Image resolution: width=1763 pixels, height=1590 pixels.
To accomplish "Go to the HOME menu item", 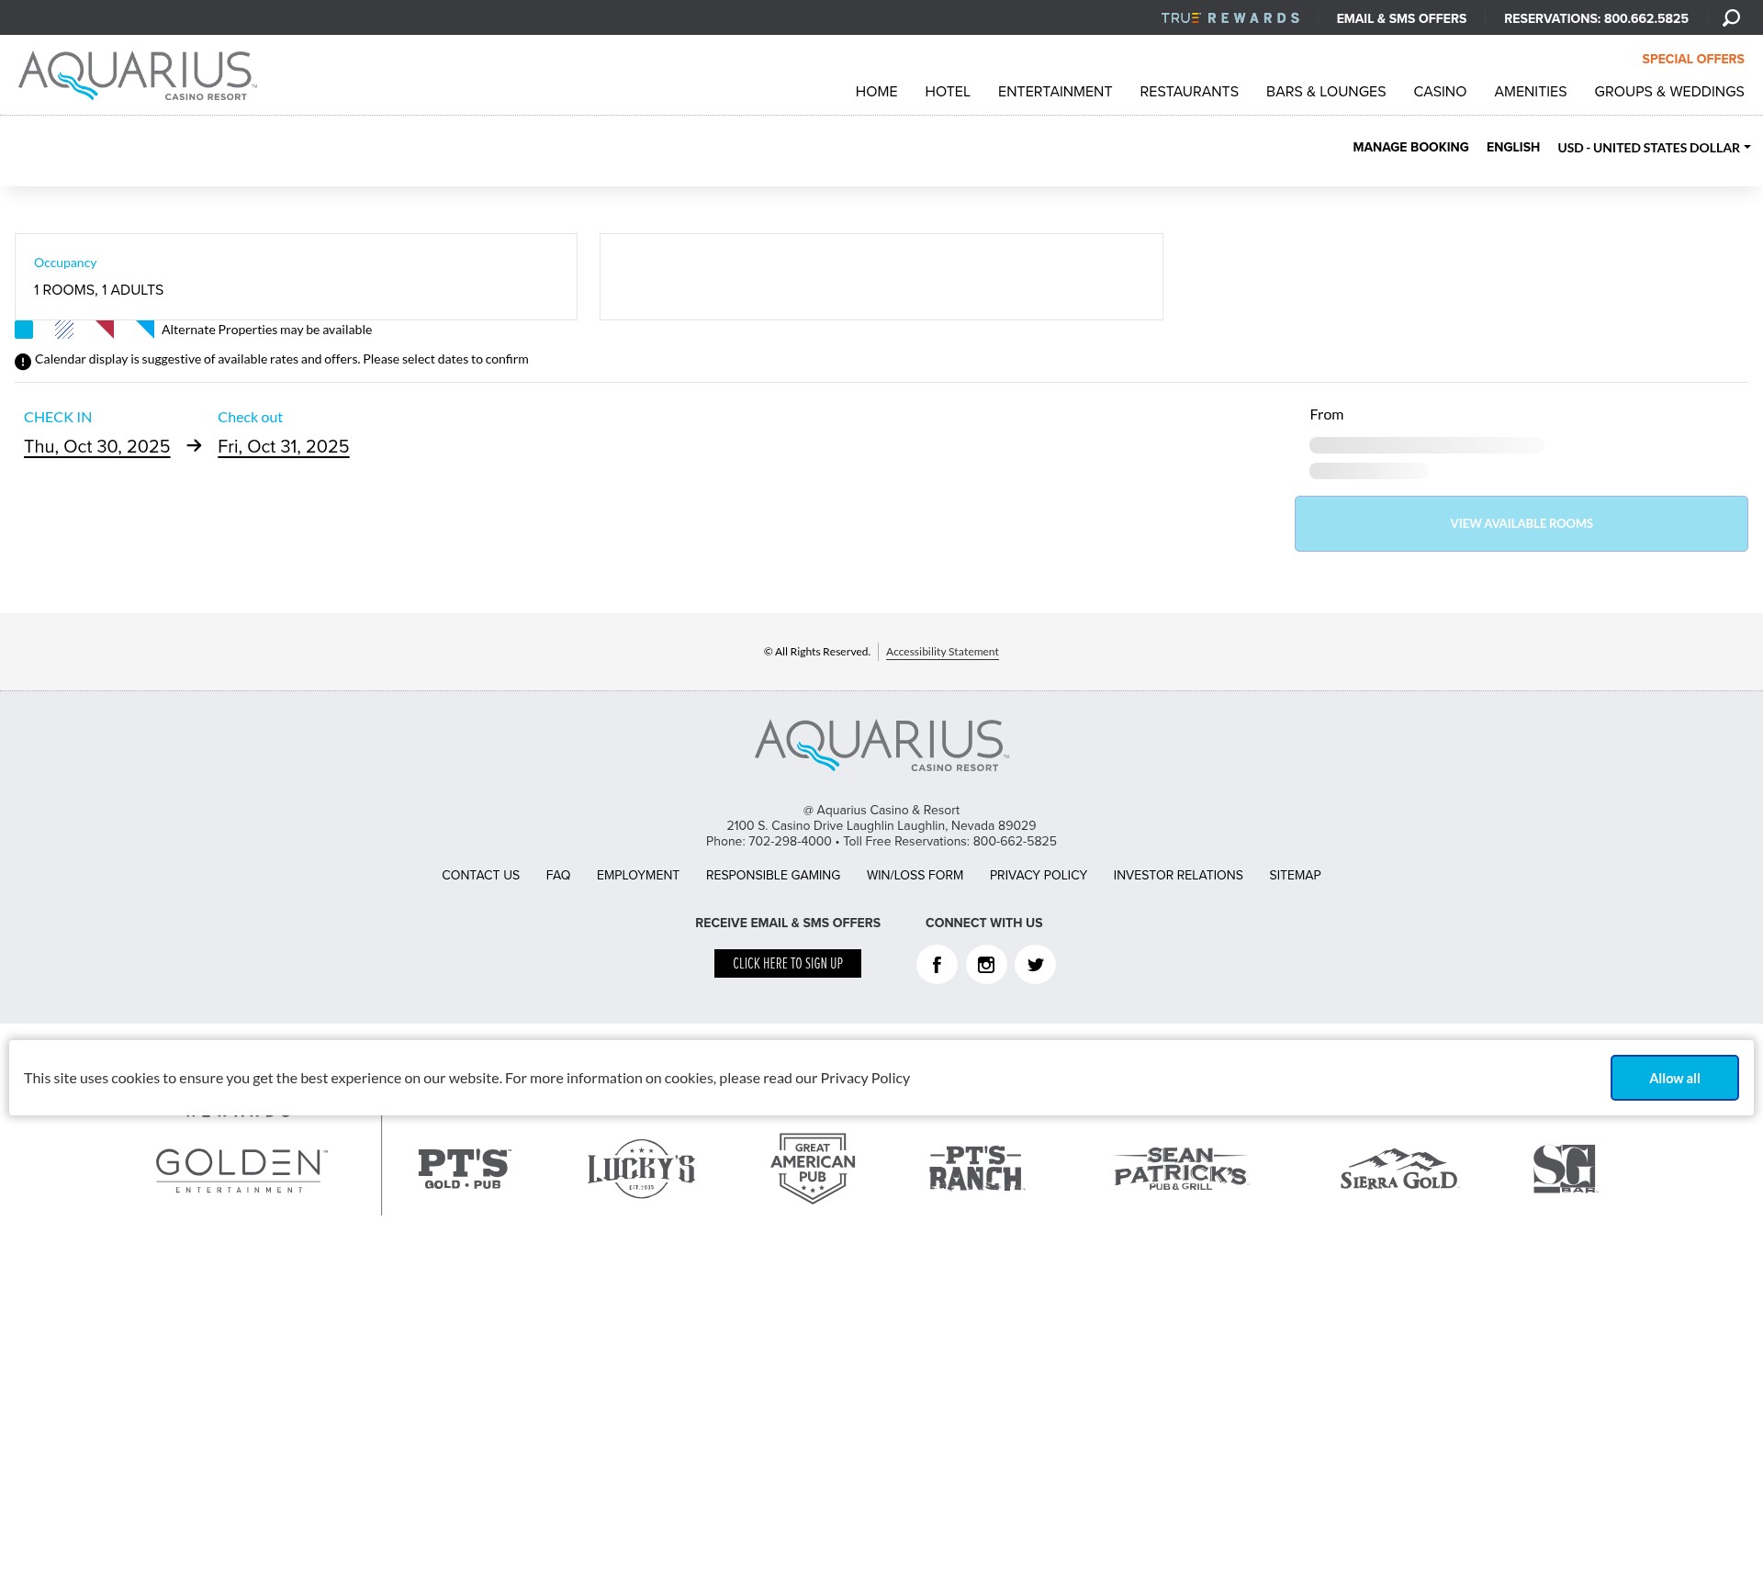I will pyautogui.click(x=876, y=92).
